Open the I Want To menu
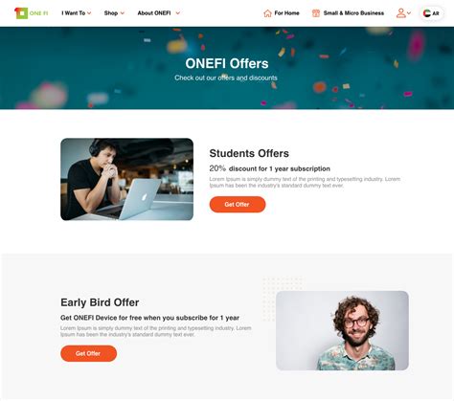Image resolution: width=454 pixels, height=401 pixels. [x=74, y=13]
